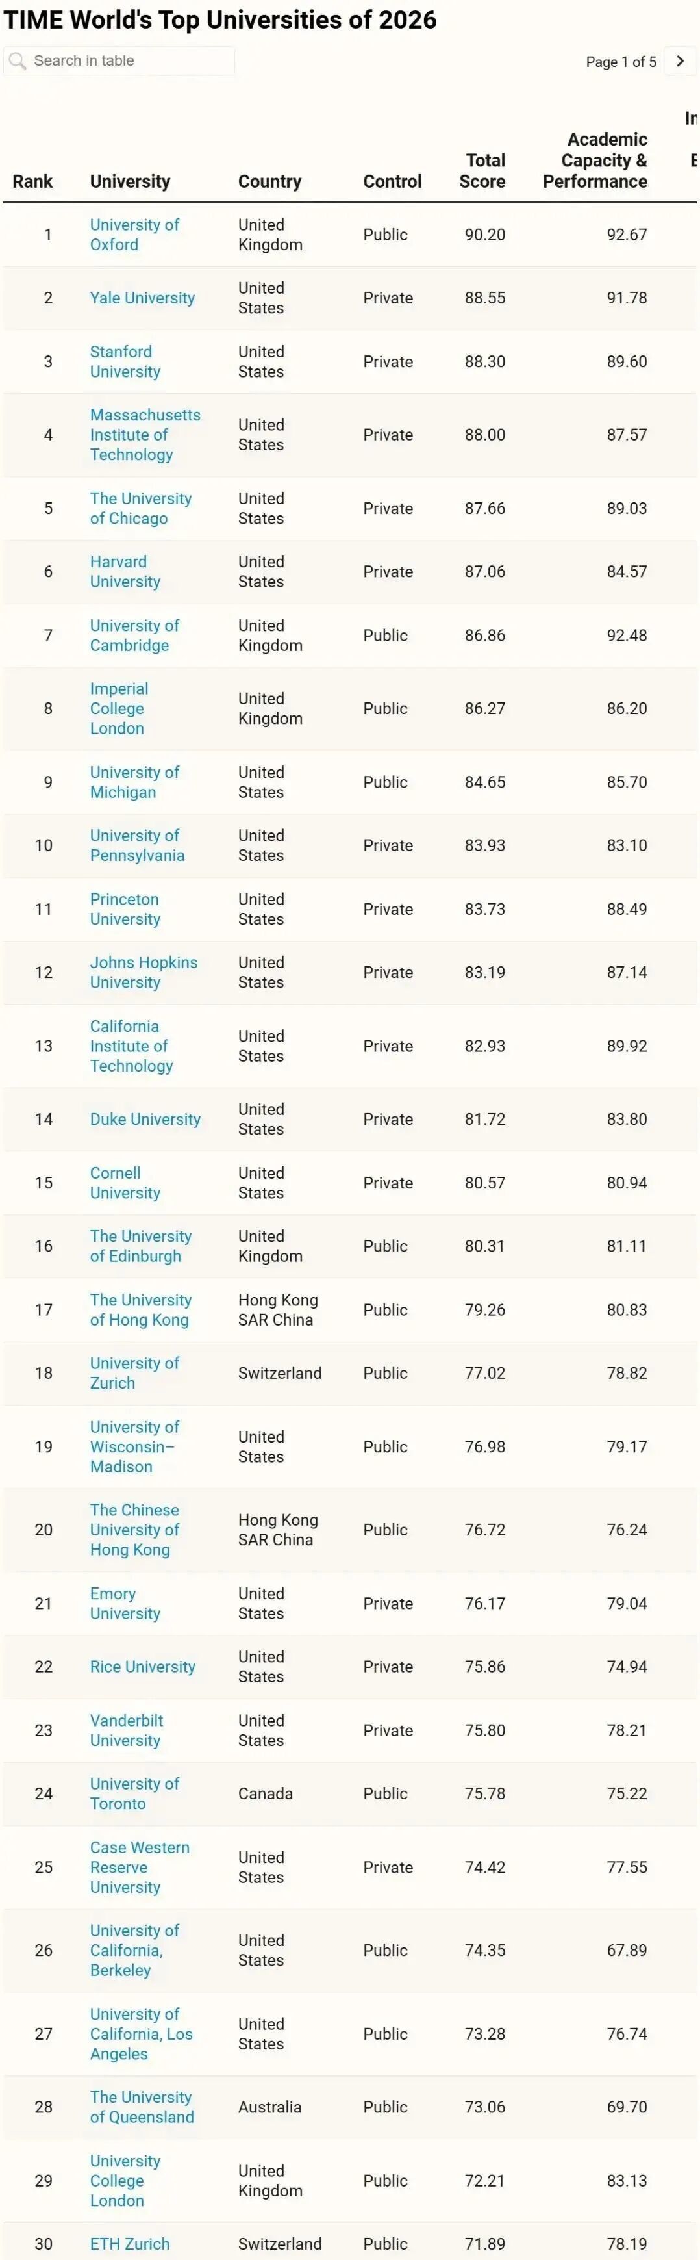
Task: Open The University of Hong Kong link
Action: tap(140, 1310)
